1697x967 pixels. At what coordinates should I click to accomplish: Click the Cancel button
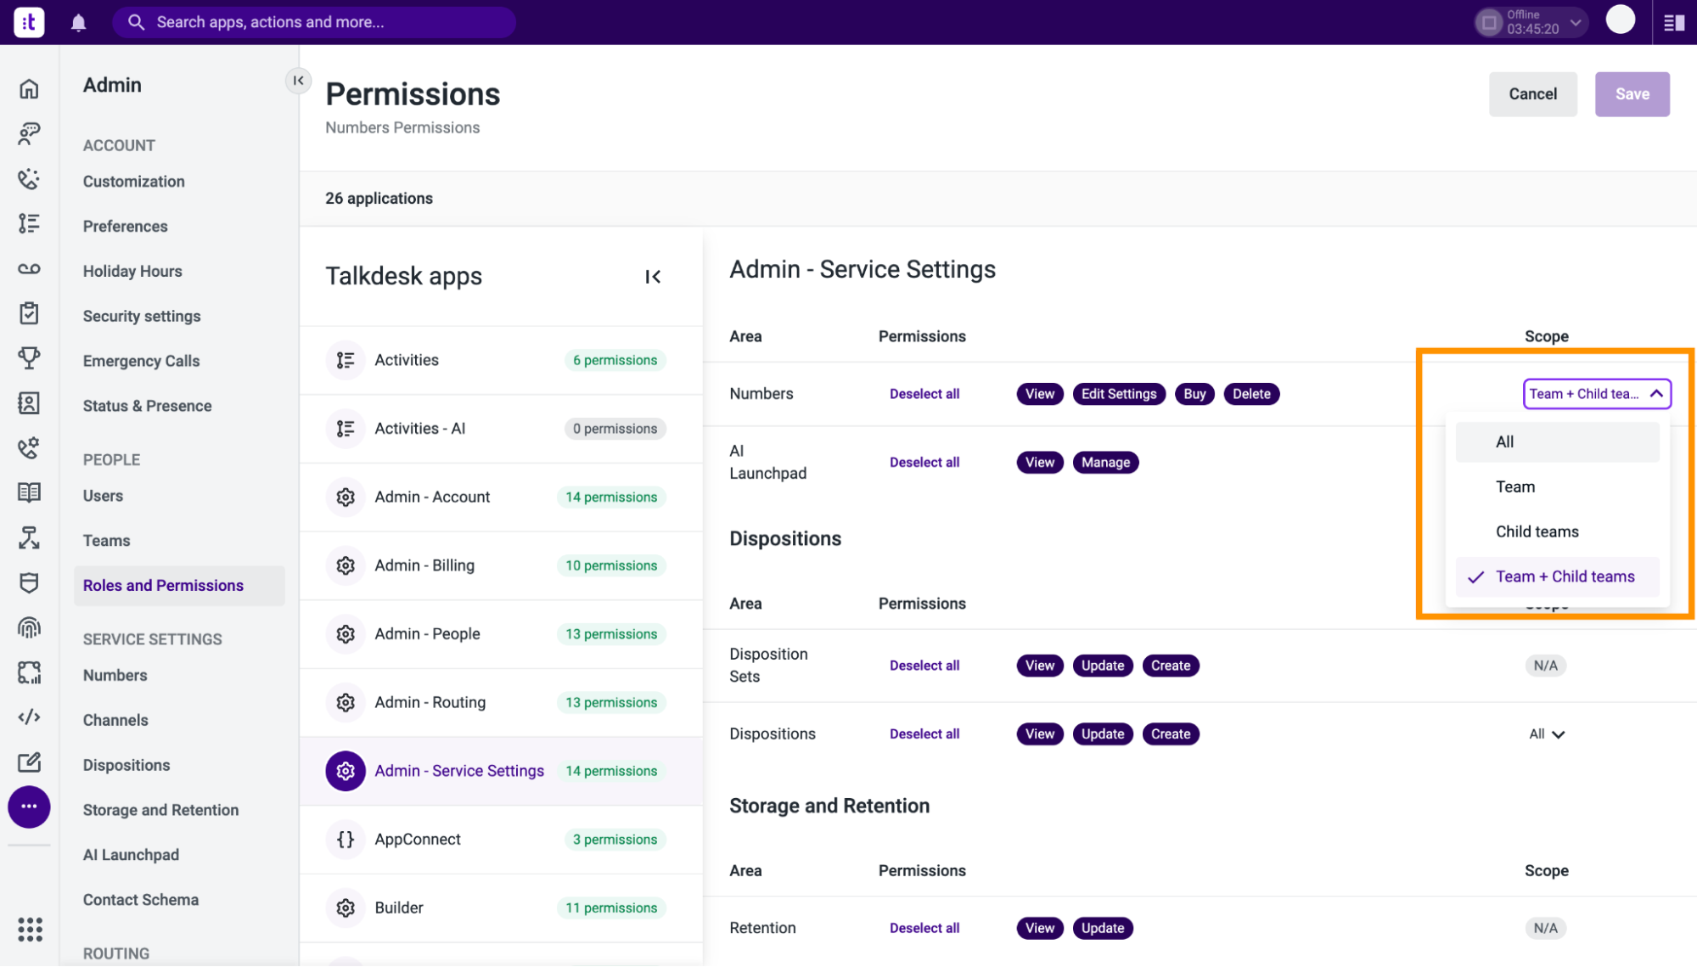coord(1532,94)
